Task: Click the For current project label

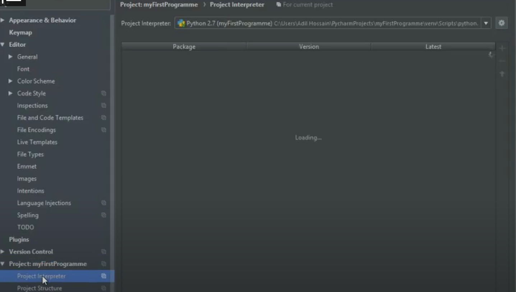Action: click(x=308, y=5)
